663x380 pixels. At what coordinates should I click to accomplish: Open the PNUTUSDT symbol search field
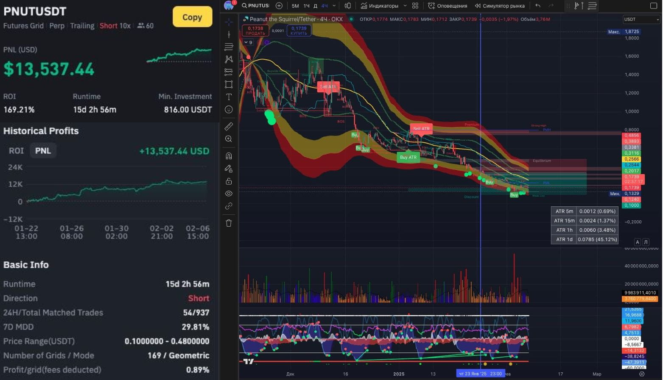coord(255,6)
